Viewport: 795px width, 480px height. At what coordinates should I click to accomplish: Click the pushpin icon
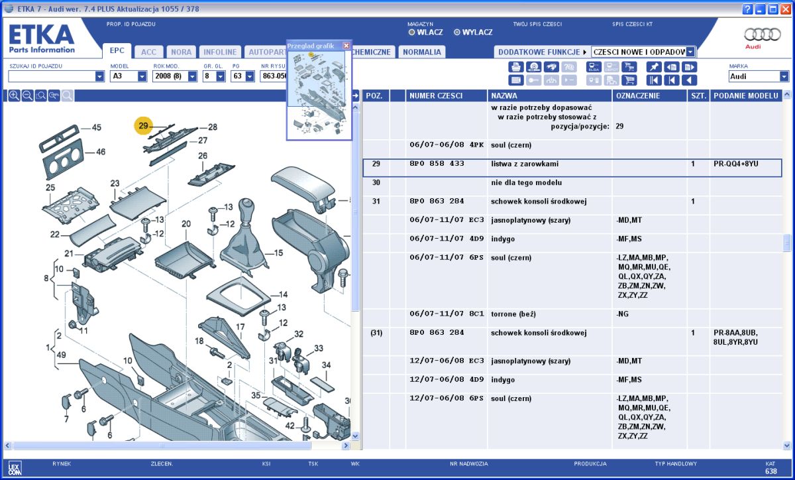pos(654,67)
